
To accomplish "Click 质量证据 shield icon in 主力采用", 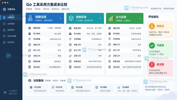I will pos(110,61).
